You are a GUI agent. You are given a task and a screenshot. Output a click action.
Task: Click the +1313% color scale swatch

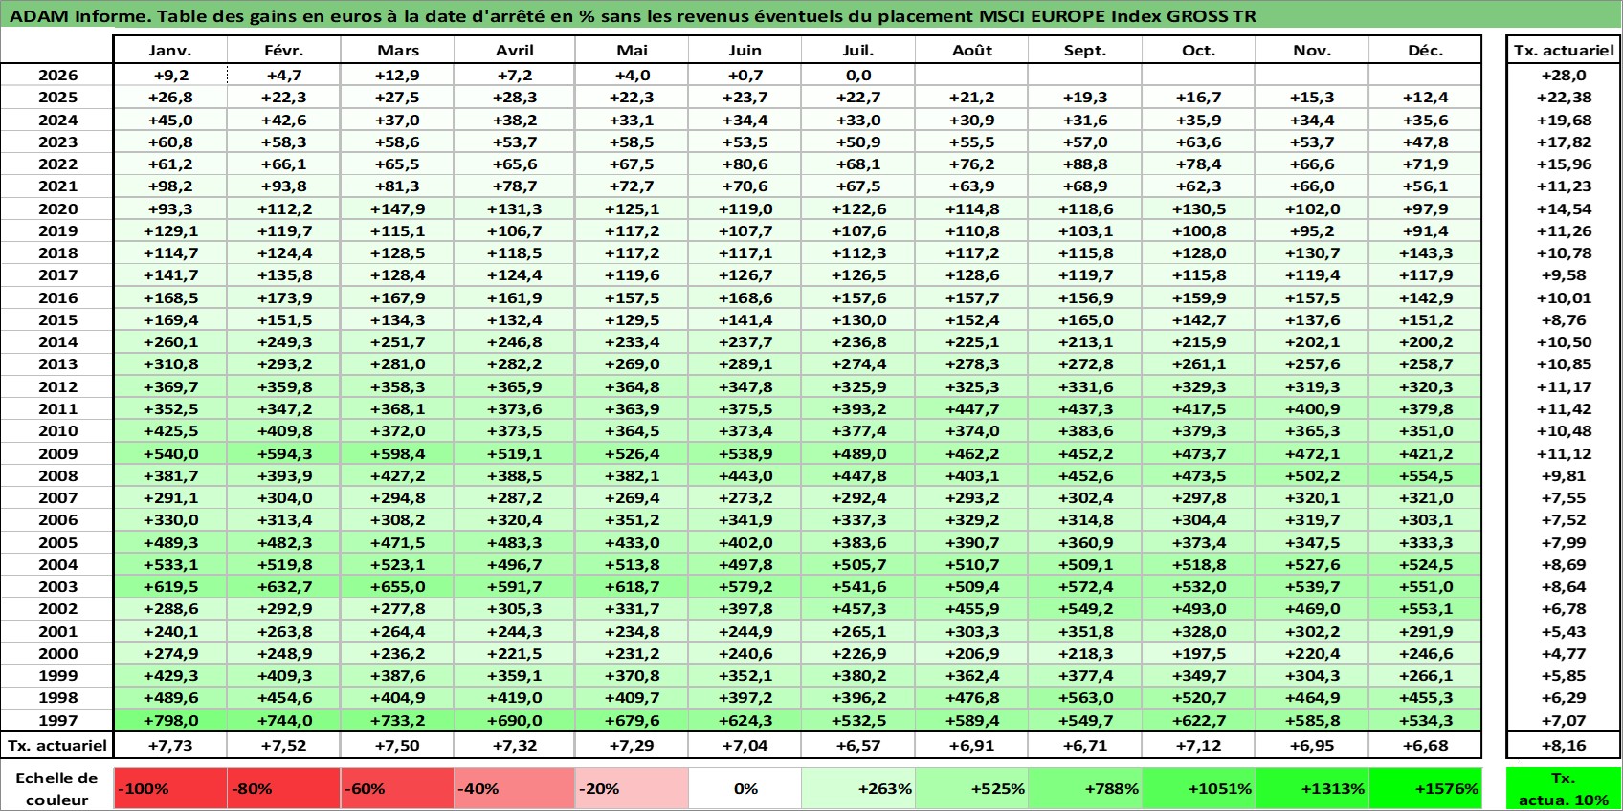[x=1312, y=788]
